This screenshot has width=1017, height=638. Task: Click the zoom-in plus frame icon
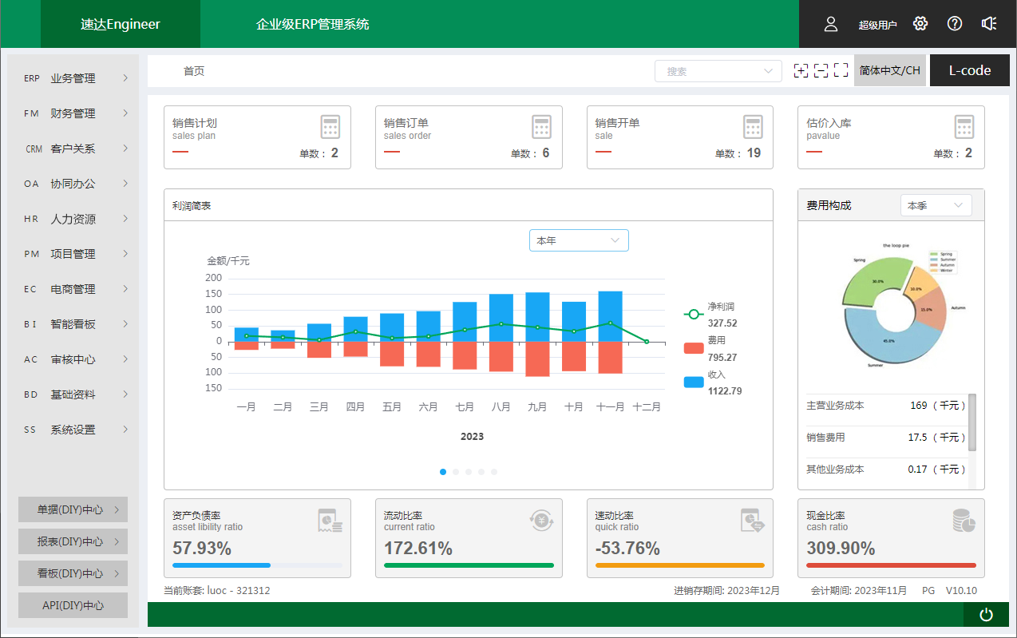pyautogui.click(x=801, y=71)
